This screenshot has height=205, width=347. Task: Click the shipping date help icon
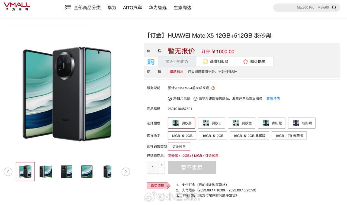(x=213, y=88)
